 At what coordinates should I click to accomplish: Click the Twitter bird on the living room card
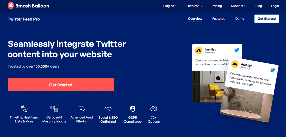click(237, 50)
